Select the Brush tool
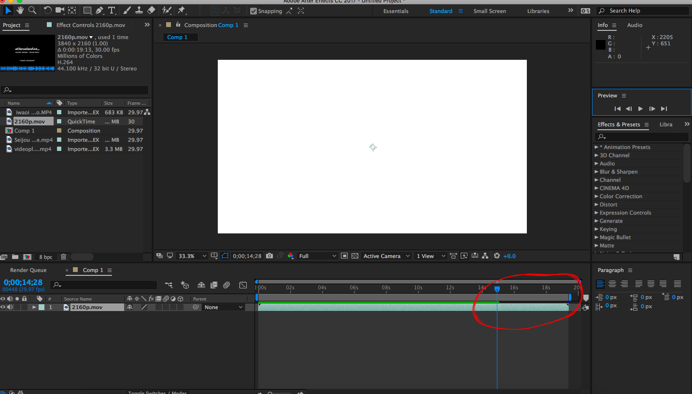The width and height of the screenshot is (692, 394). (127, 10)
